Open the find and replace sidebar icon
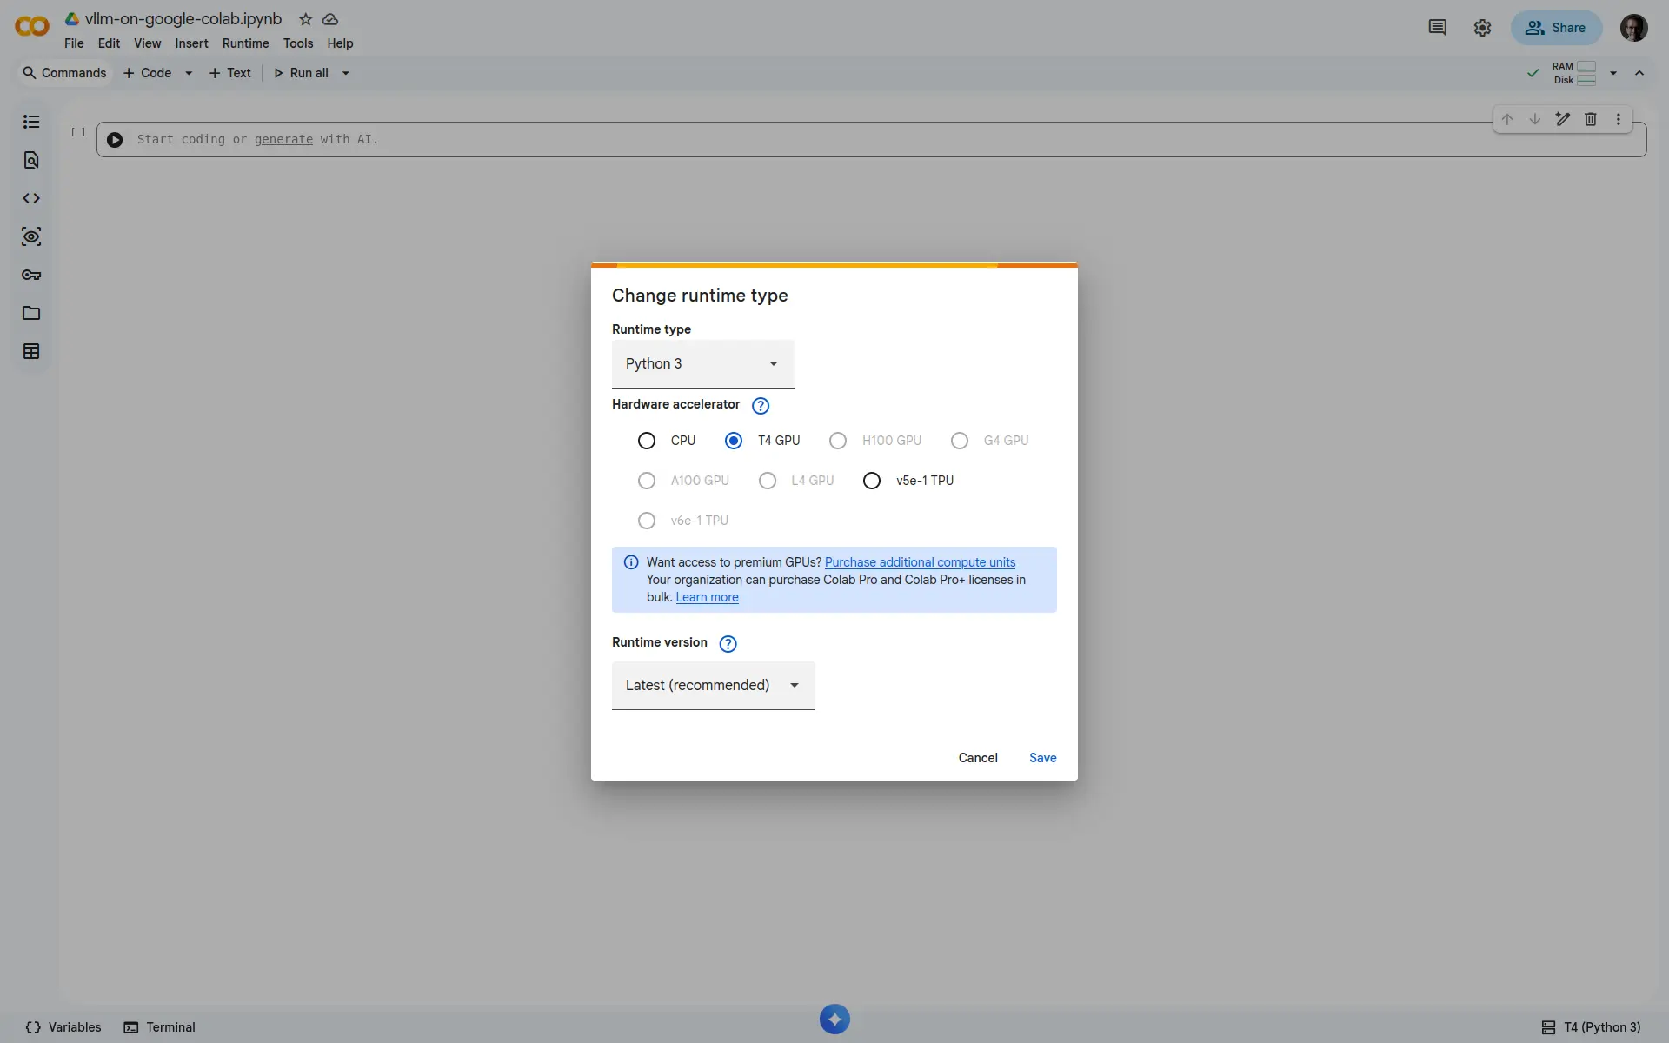This screenshot has height=1043, width=1669. point(31,160)
